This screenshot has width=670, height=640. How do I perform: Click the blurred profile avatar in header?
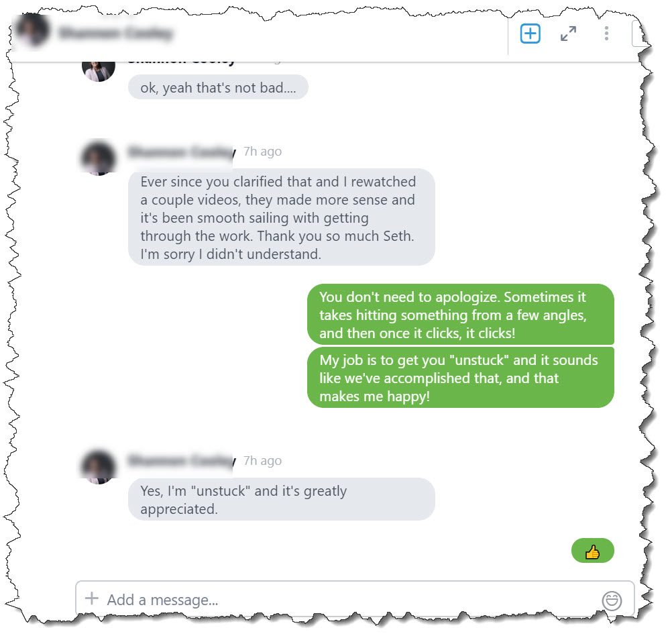pyautogui.click(x=32, y=30)
